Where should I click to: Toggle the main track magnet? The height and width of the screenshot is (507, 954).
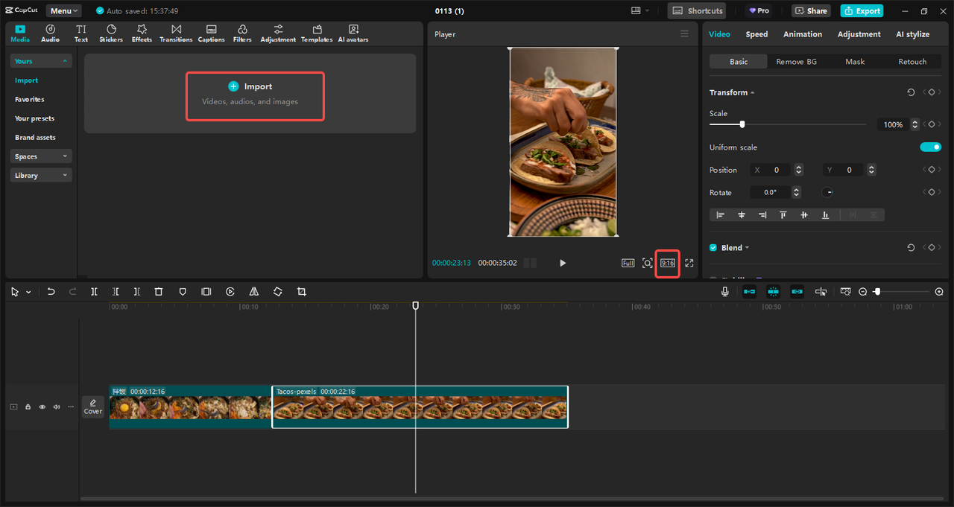[749, 292]
